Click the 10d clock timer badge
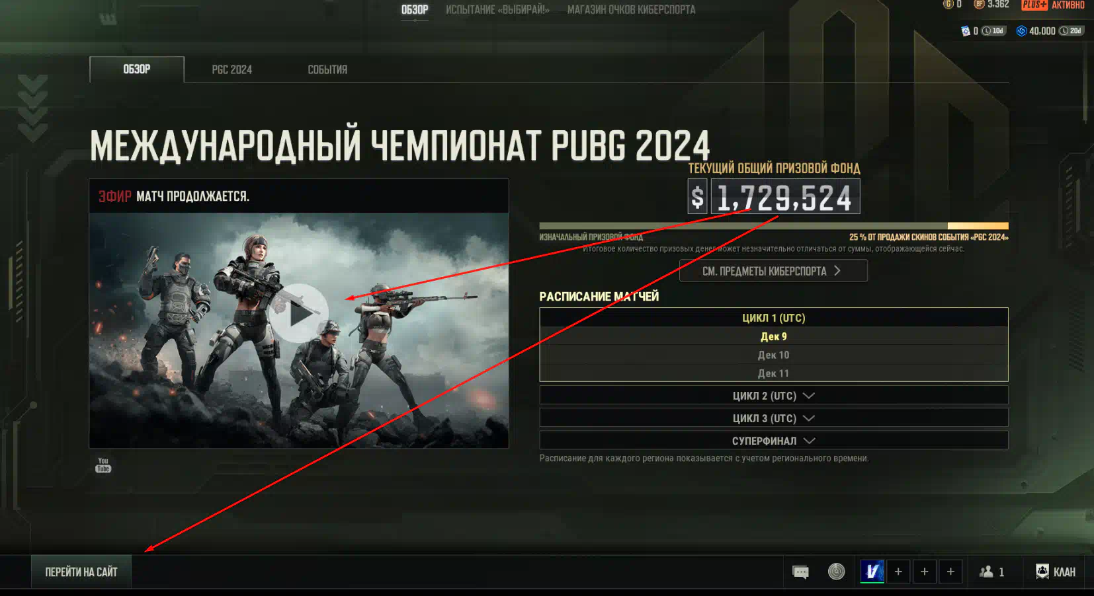The width and height of the screenshot is (1094, 596). [x=993, y=31]
